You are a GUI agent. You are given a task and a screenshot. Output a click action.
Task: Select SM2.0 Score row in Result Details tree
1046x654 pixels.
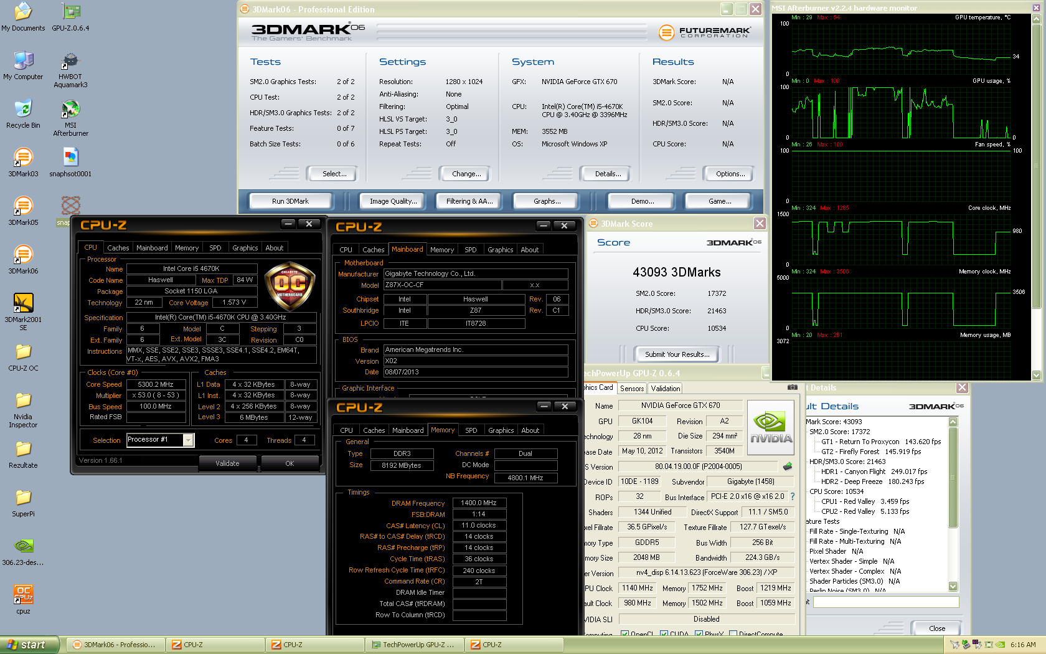click(839, 432)
